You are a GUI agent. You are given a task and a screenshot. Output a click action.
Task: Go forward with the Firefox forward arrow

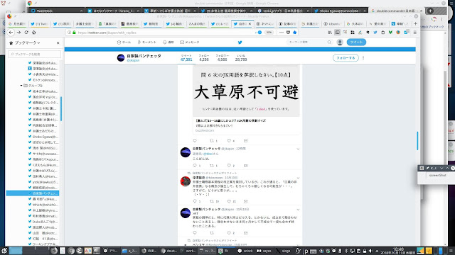coord(18,33)
